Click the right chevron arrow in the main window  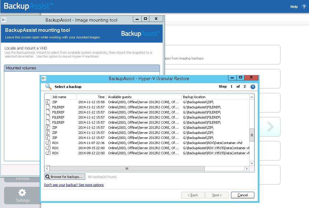[x=270, y=127]
